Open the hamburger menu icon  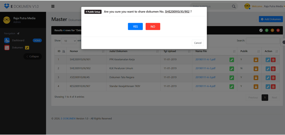pos(53,6)
